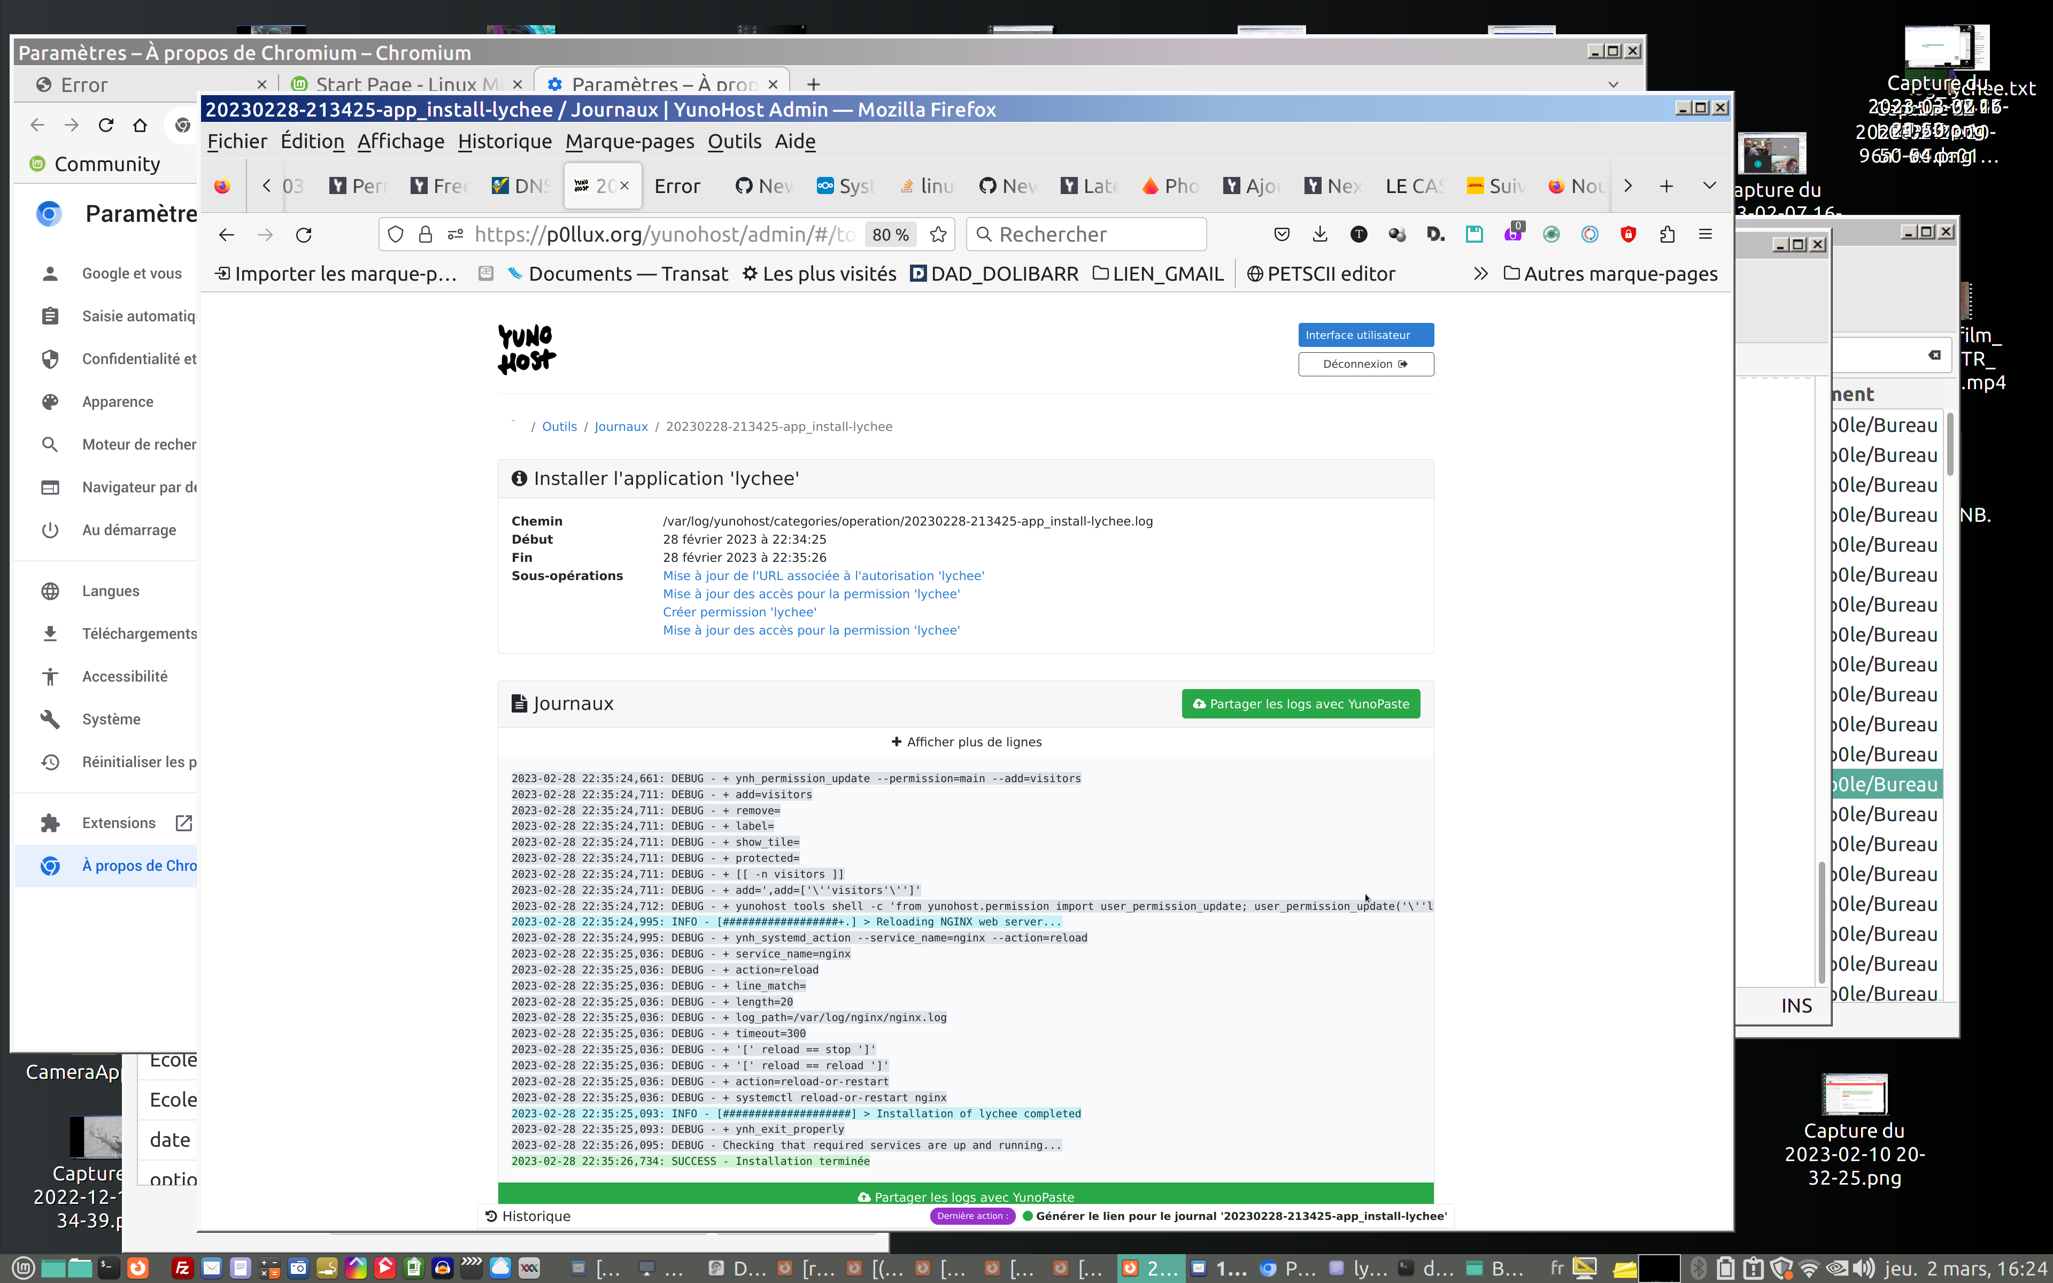Click the Déconnexion button
2053x1283 pixels.
click(1365, 364)
